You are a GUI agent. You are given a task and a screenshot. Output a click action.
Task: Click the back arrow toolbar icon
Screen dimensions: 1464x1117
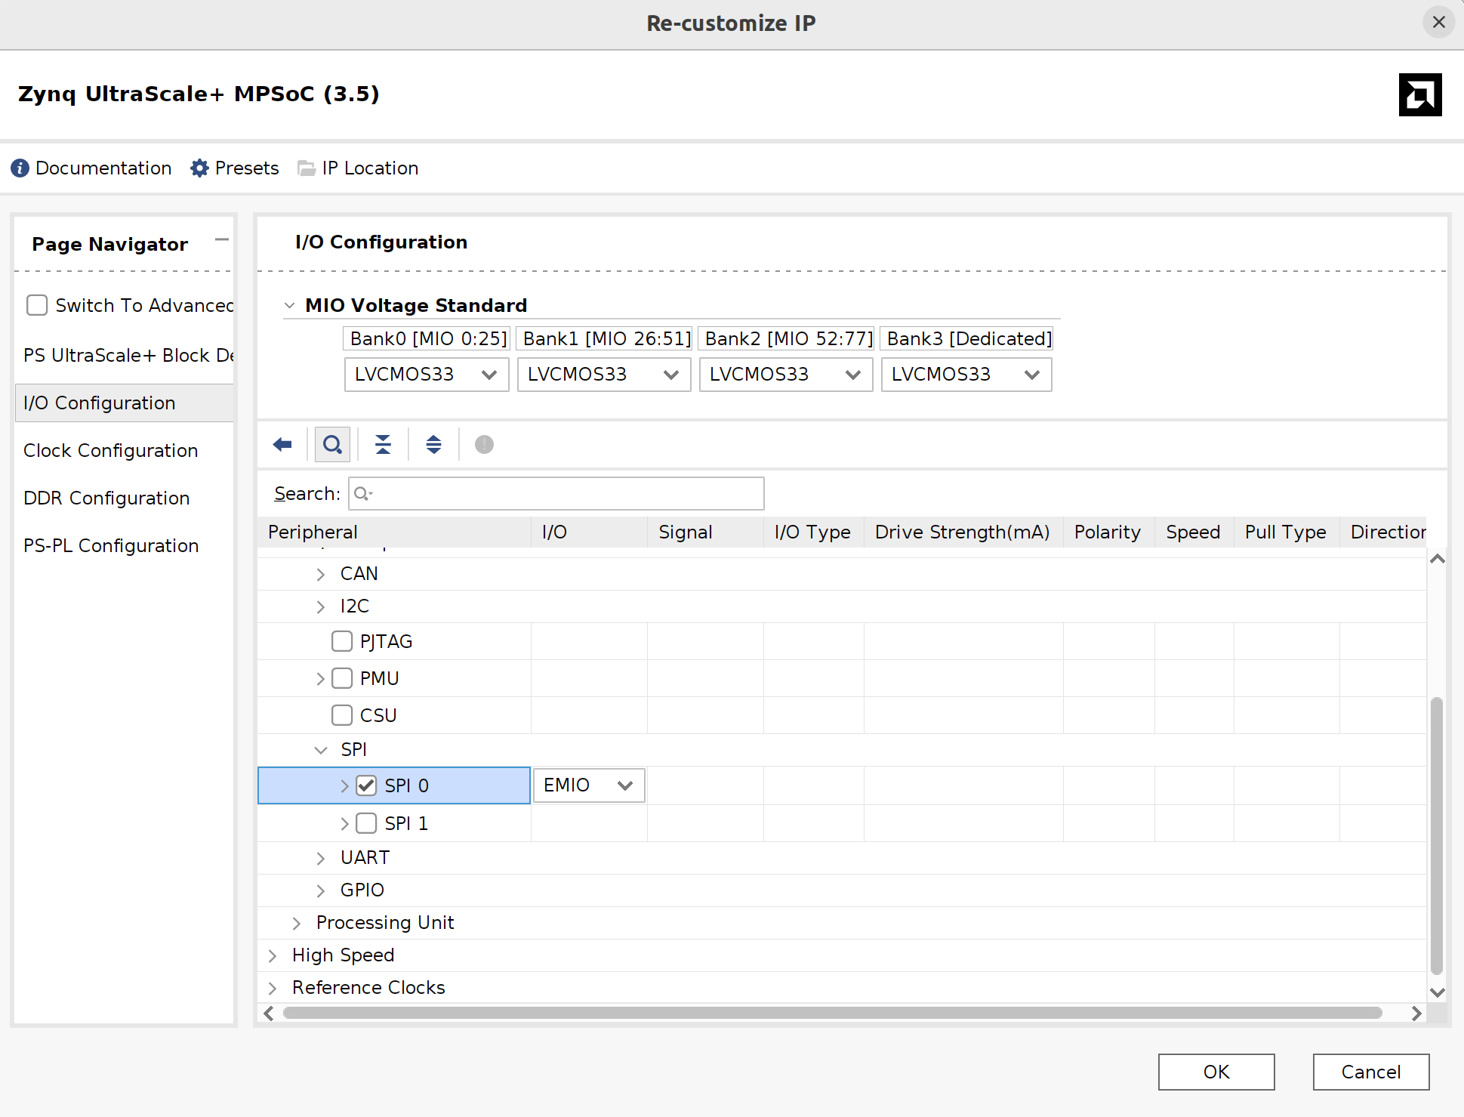coord(282,444)
